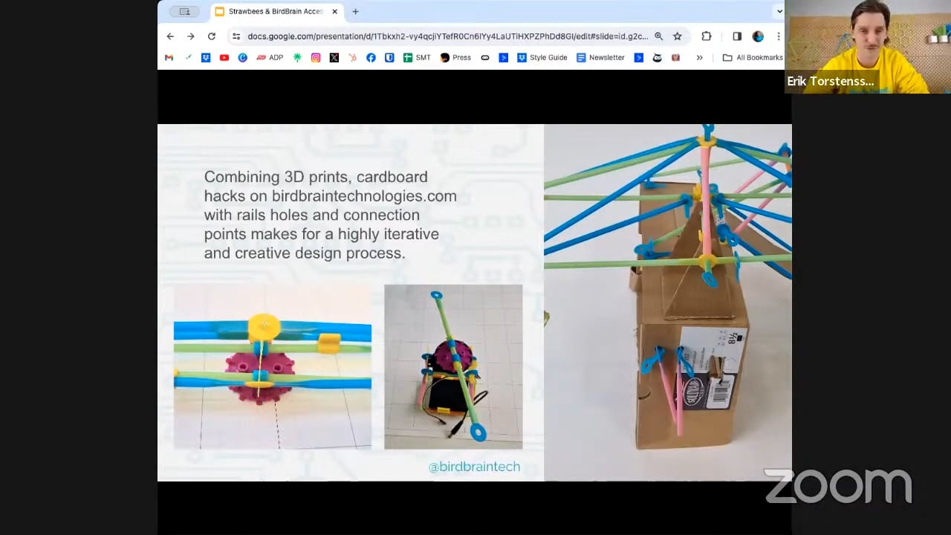Expand the hidden bookmarks overflow chevron
Image resolution: width=951 pixels, height=535 pixels.
(699, 57)
